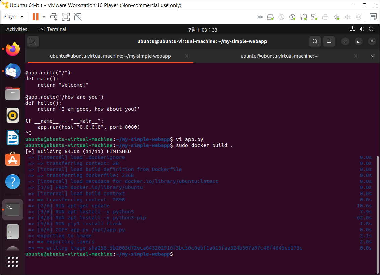Close the ~/my-simple-webapp terminal tab
Viewport: 380px width, 275px height.
(187, 56)
